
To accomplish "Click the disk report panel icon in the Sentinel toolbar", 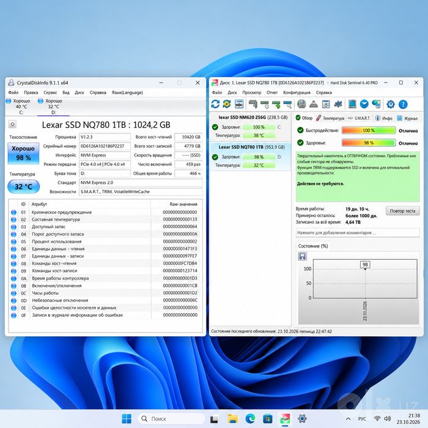I will click(x=239, y=104).
